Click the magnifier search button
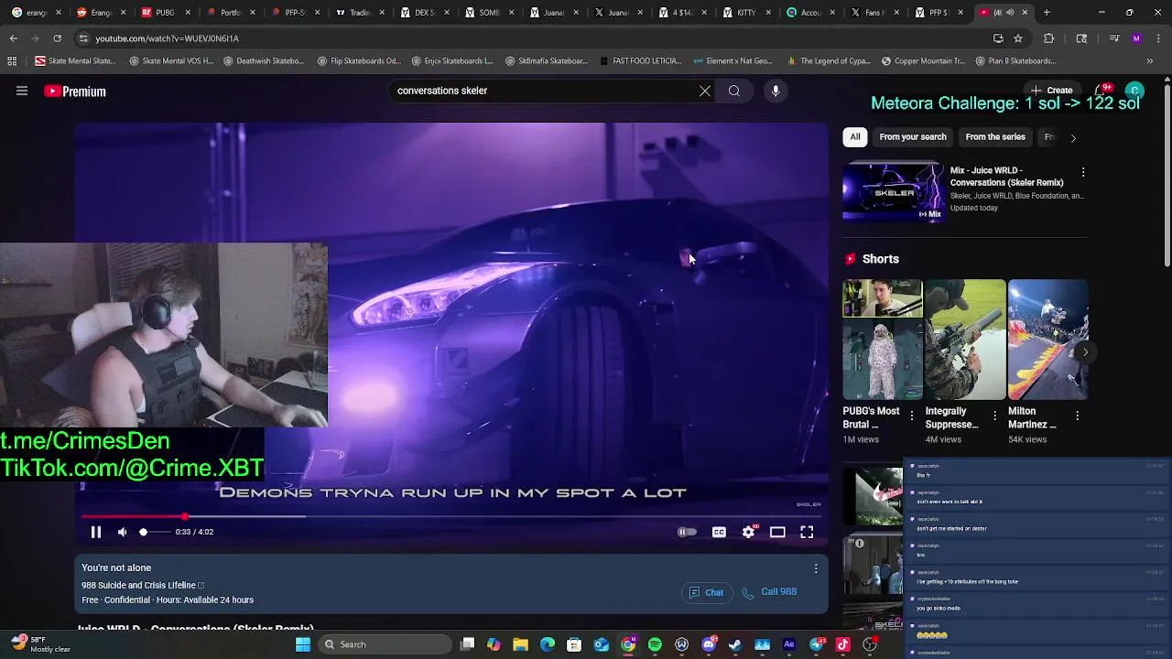 click(x=734, y=91)
